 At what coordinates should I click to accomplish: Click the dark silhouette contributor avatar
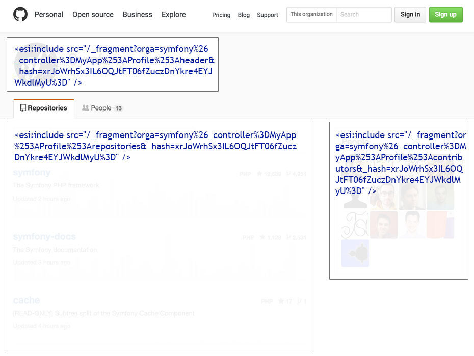point(355,197)
